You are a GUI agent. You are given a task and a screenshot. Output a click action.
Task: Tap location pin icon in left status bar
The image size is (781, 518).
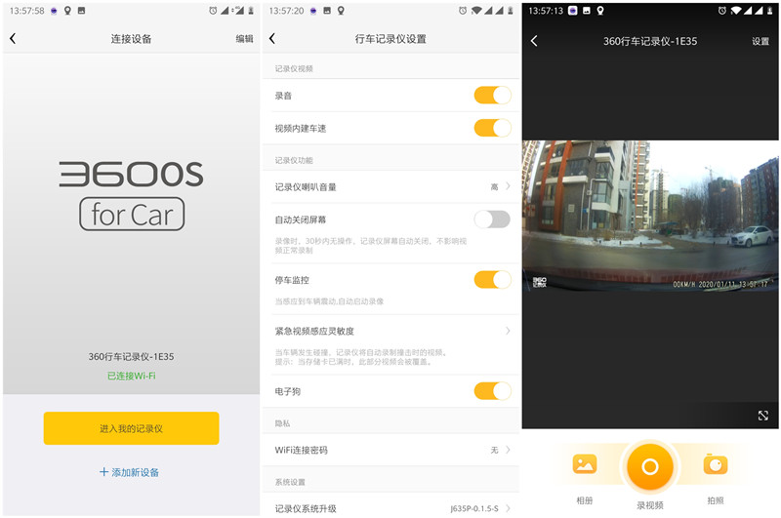[x=67, y=11]
